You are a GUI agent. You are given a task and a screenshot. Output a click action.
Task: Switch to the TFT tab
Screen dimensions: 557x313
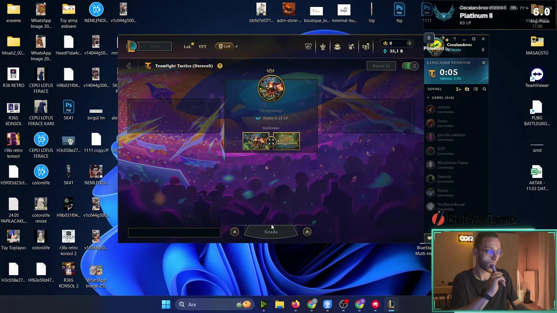coord(202,47)
